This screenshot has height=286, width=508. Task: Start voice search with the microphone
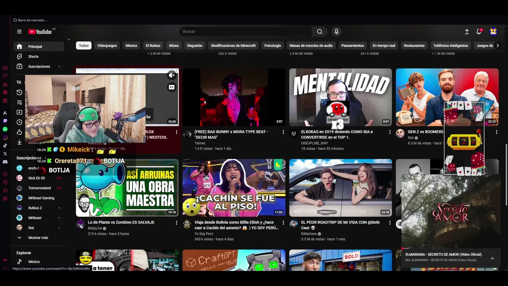[x=337, y=31]
